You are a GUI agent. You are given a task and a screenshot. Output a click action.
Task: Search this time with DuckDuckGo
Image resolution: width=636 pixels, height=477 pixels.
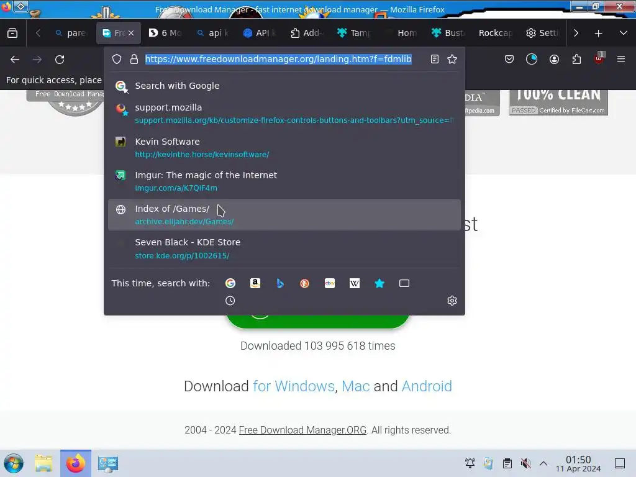point(304,283)
